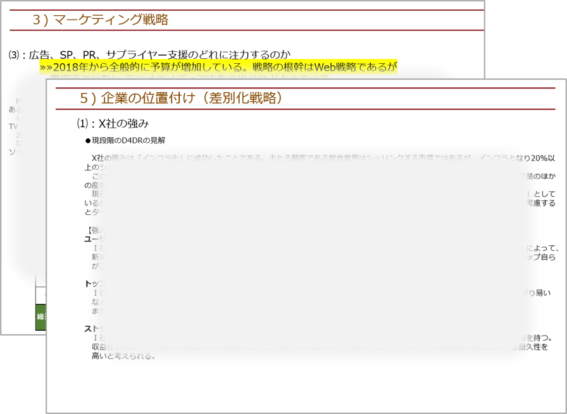Viewport: 567px width, 414px height.
Task: Click the blurred gray area of front slide
Action: 304,253
